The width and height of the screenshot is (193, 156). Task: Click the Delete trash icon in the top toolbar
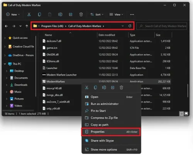81,14
